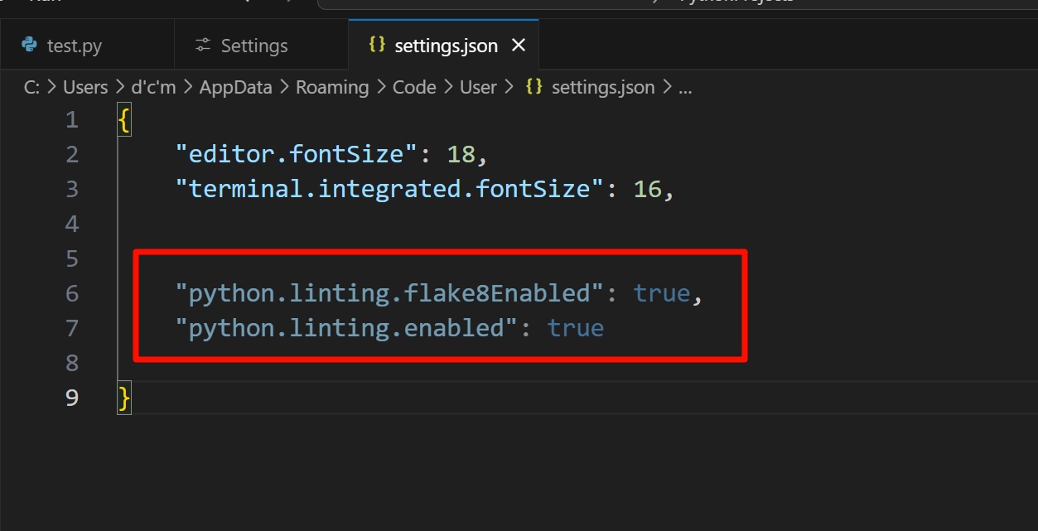
Task: Click the Python icon on the test.py tab
Action: (26, 46)
